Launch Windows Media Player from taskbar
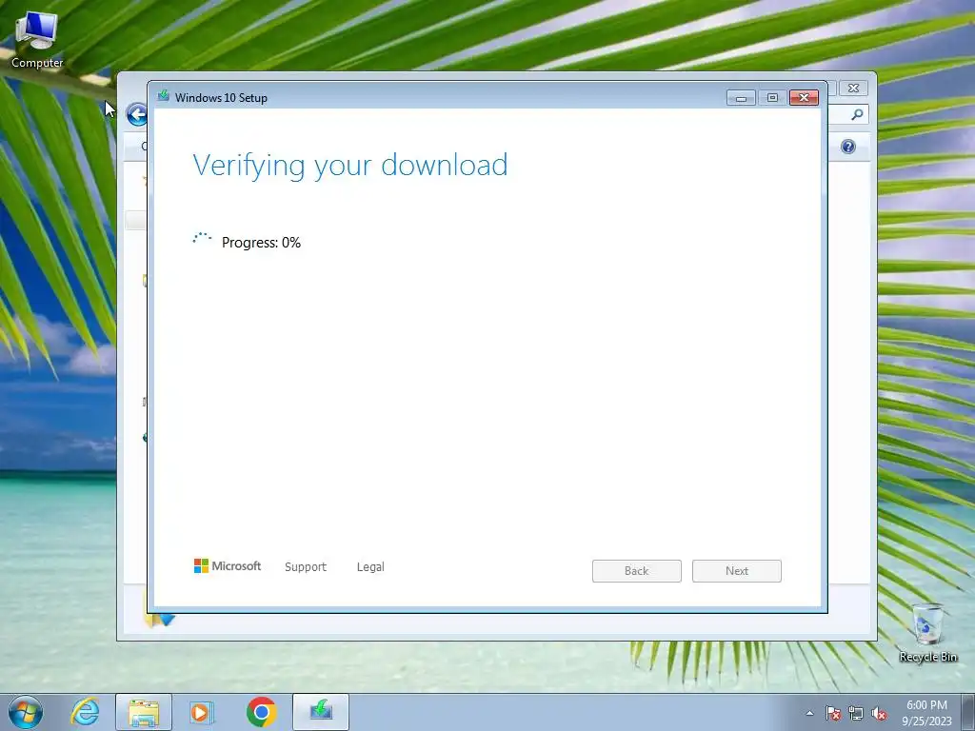975x731 pixels. [x=202, y=712]
